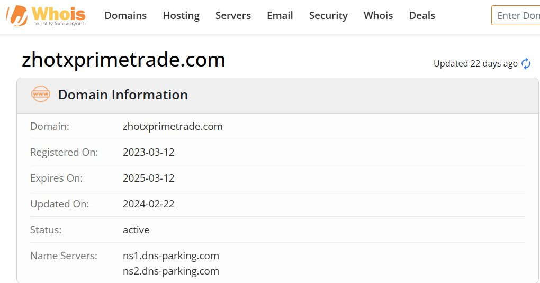Open the Servers menu

233,15
